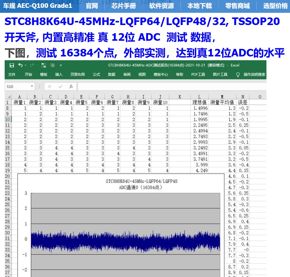
Task: Click the 测量10 header cell
Action: tap(160, 102)
